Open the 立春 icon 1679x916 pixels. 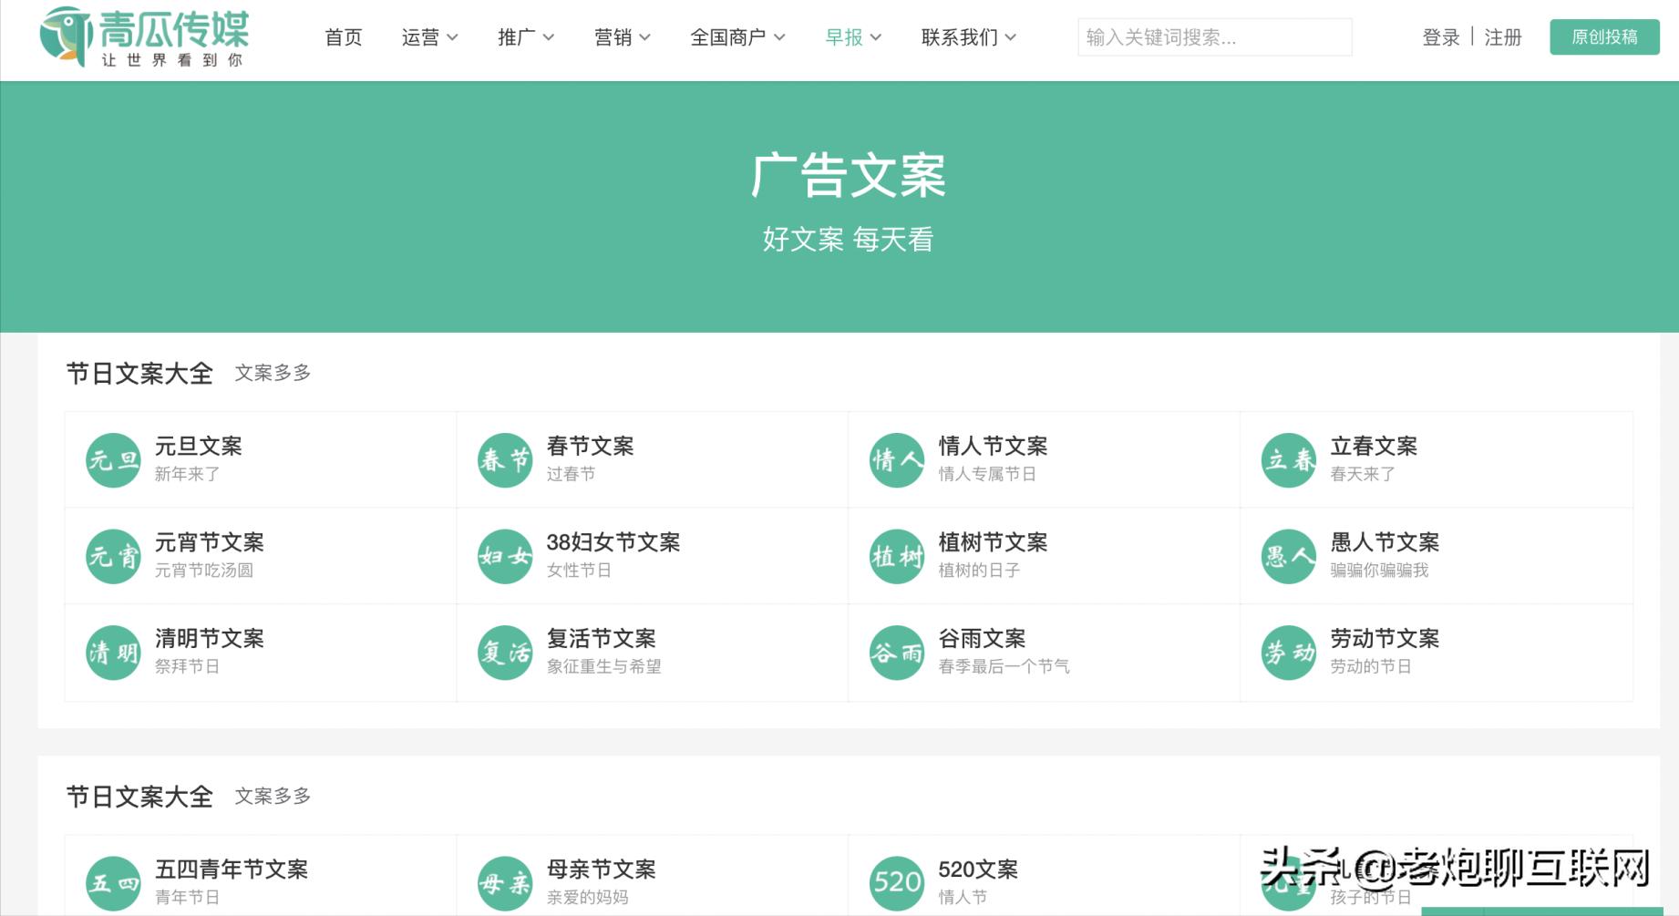coord(1288,459)
